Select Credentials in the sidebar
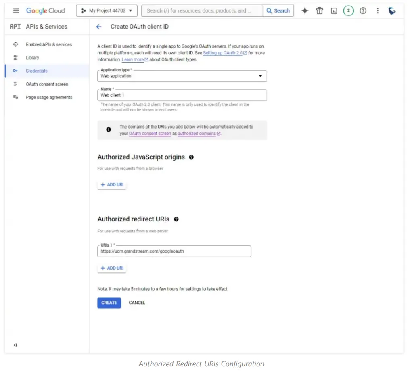The height and width of the screenshot is (374, 412). click(47, 71)
